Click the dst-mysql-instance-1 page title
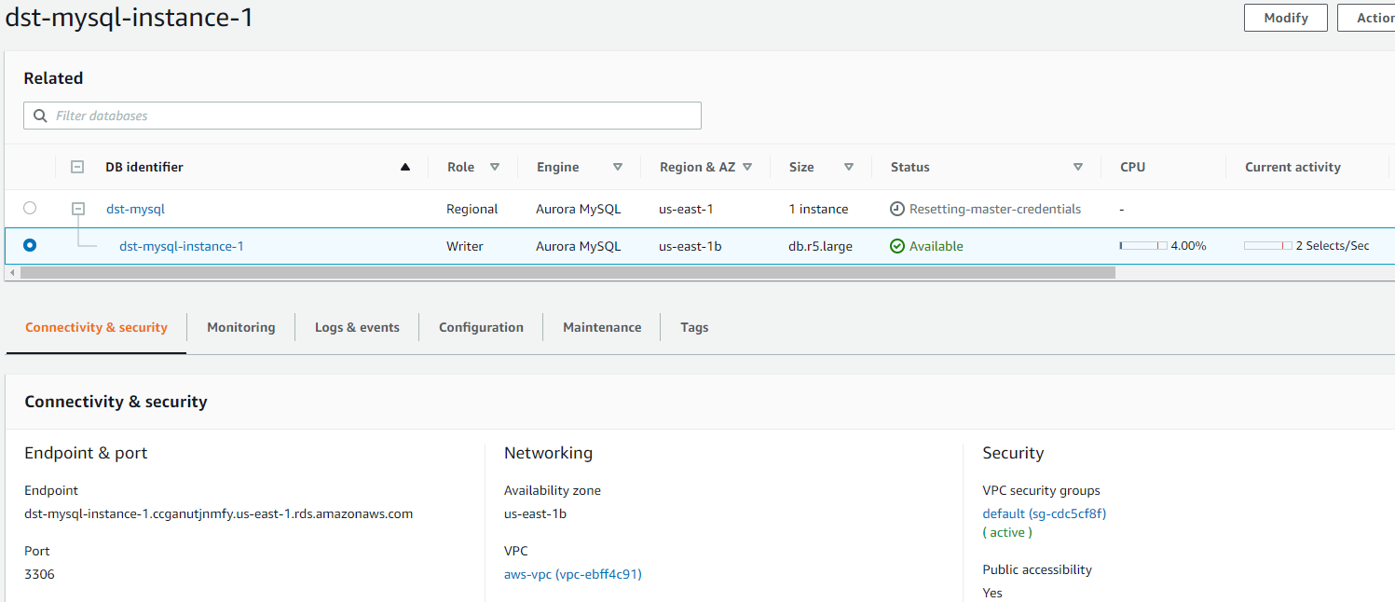The image size is (1395, 602). [x=129, y=18]
